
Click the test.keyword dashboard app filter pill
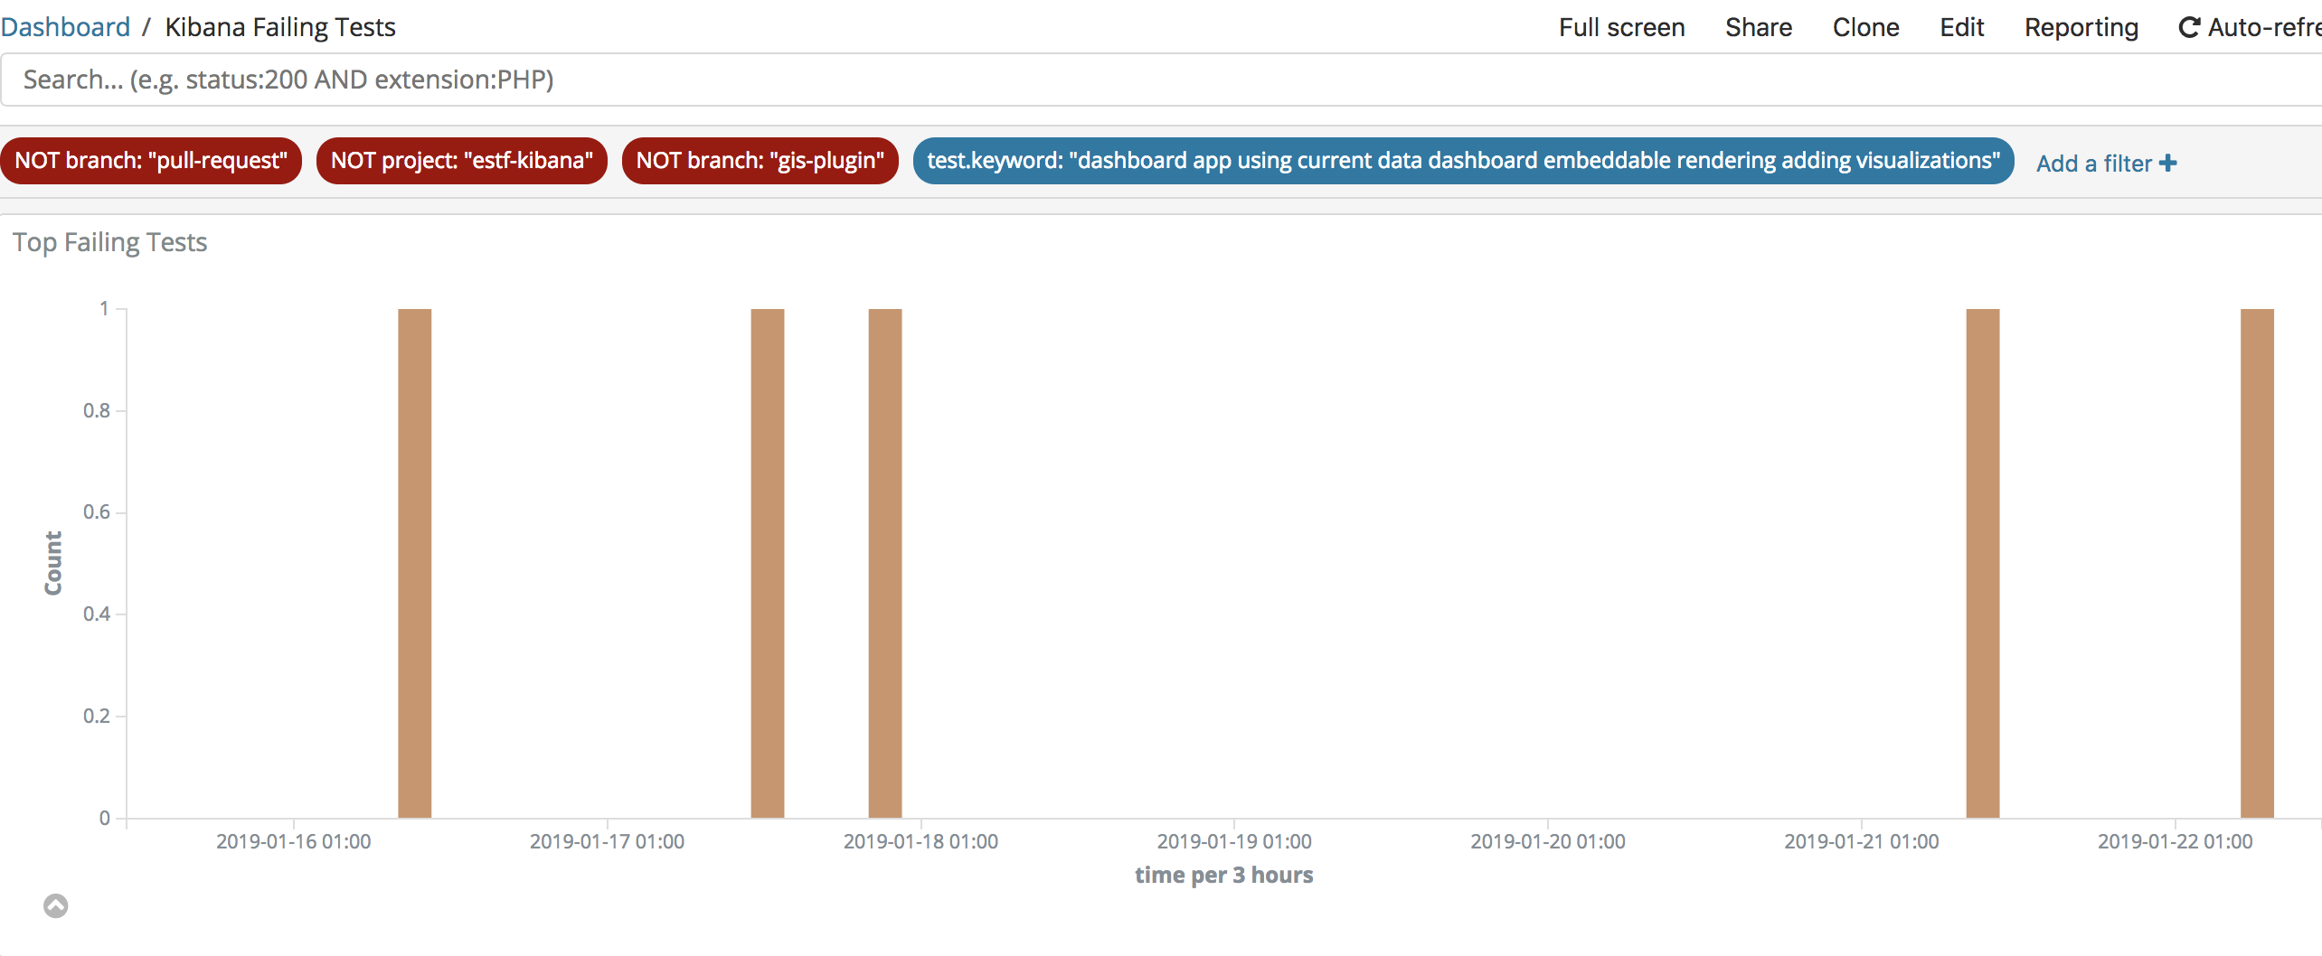tap(1463, 161)
